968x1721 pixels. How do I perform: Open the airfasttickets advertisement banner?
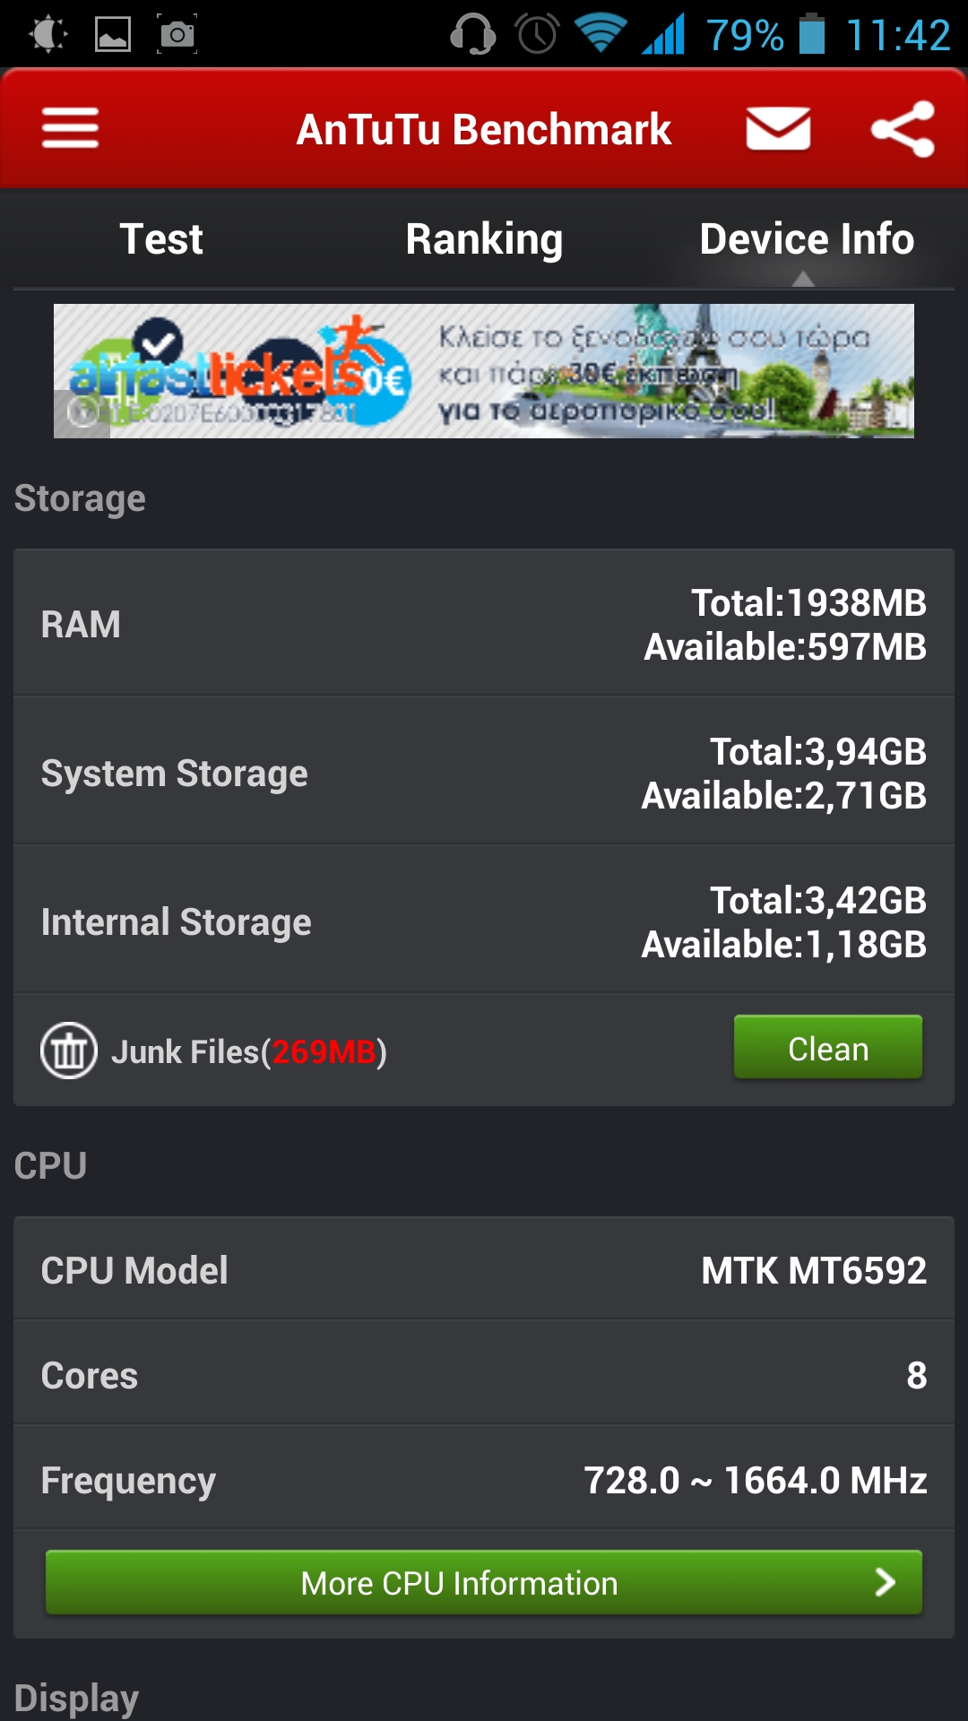click(484, 371)
